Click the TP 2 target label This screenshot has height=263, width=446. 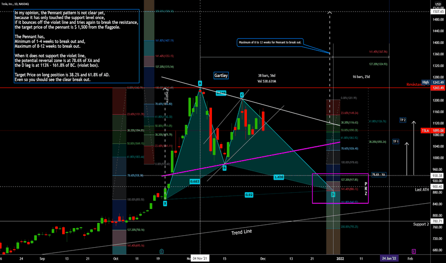[x=403, y=120]
